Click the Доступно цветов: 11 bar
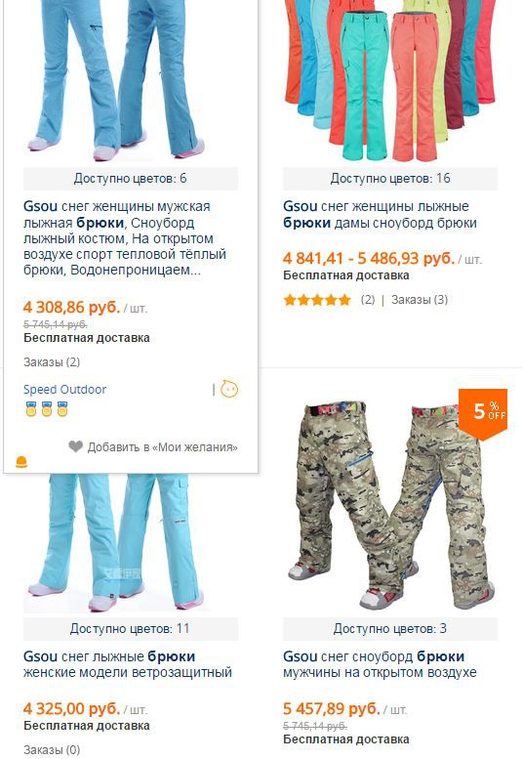523x759 pixels. tap(131, 629)
